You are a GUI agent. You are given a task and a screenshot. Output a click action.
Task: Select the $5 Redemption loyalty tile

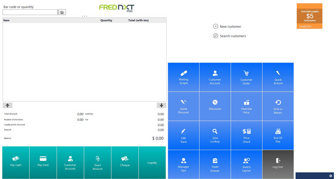pos(309,16)
